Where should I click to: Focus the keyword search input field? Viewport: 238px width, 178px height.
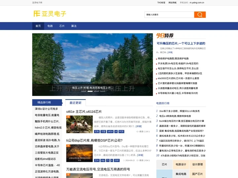tap(169, 15)
